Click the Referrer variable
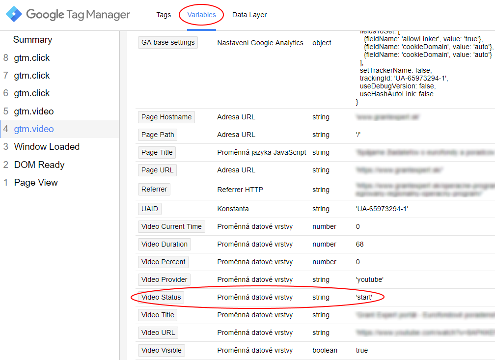 (x=154, y=189)
